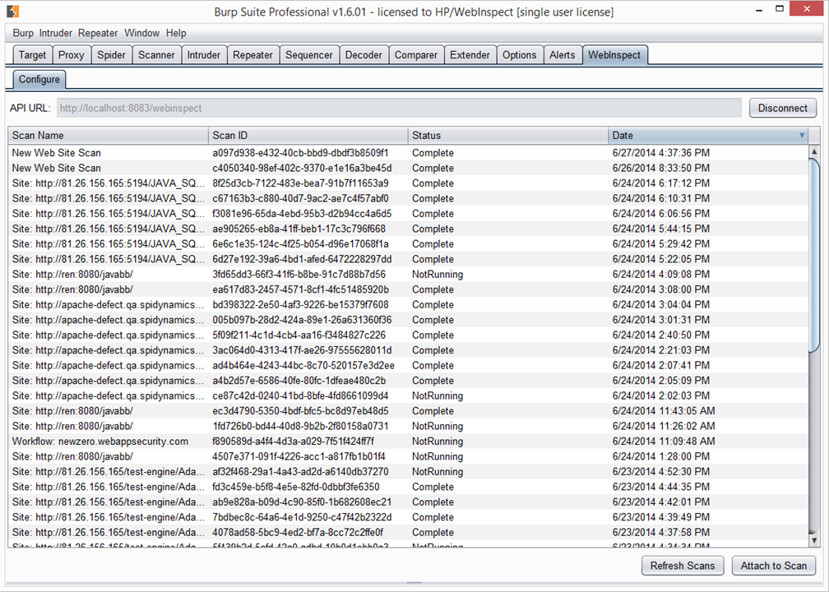Select the WebInspect tab
Screen dimensions: 829x592
pos(614,55)
